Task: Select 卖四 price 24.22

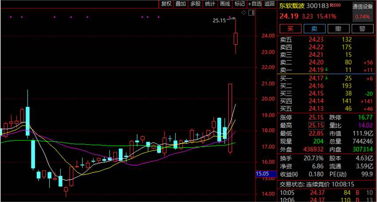Action: click(x=316, y=47)
